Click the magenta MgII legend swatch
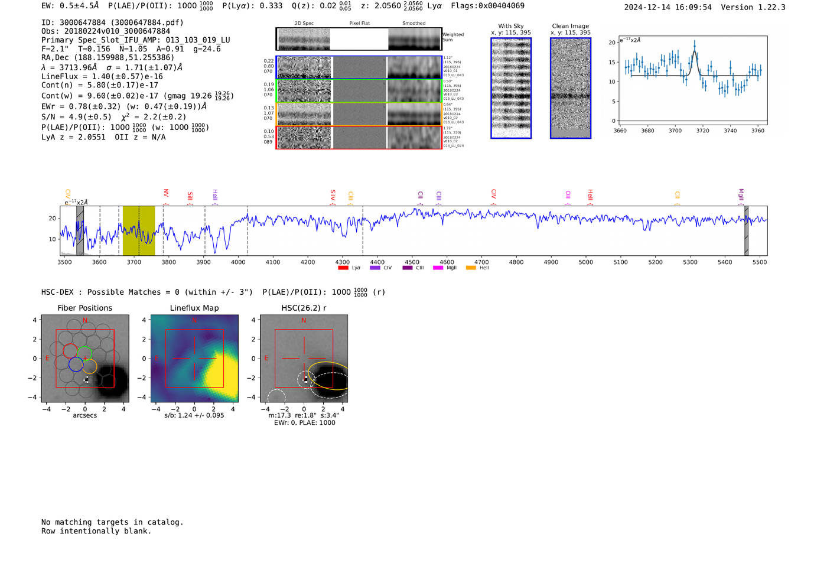The height and width of the screenshot is (563, 827). pos(438,268)
